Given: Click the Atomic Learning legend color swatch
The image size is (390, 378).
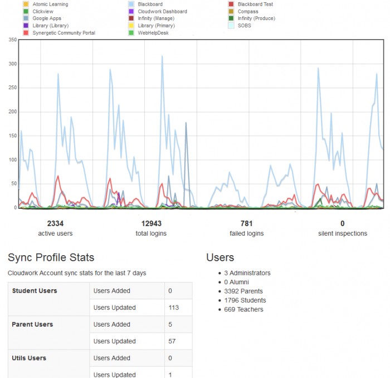Looking at the screenshot, I should (26, 4).
